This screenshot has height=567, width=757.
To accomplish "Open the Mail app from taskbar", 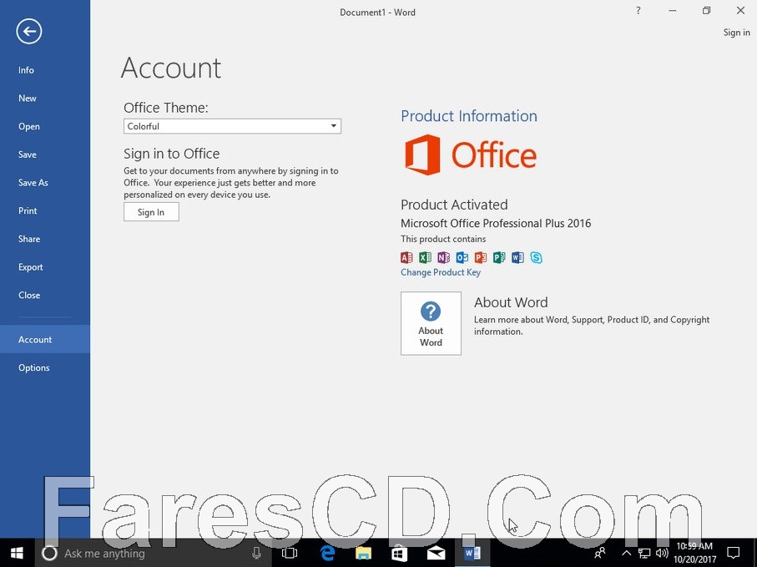I will (x=436, y=553).
